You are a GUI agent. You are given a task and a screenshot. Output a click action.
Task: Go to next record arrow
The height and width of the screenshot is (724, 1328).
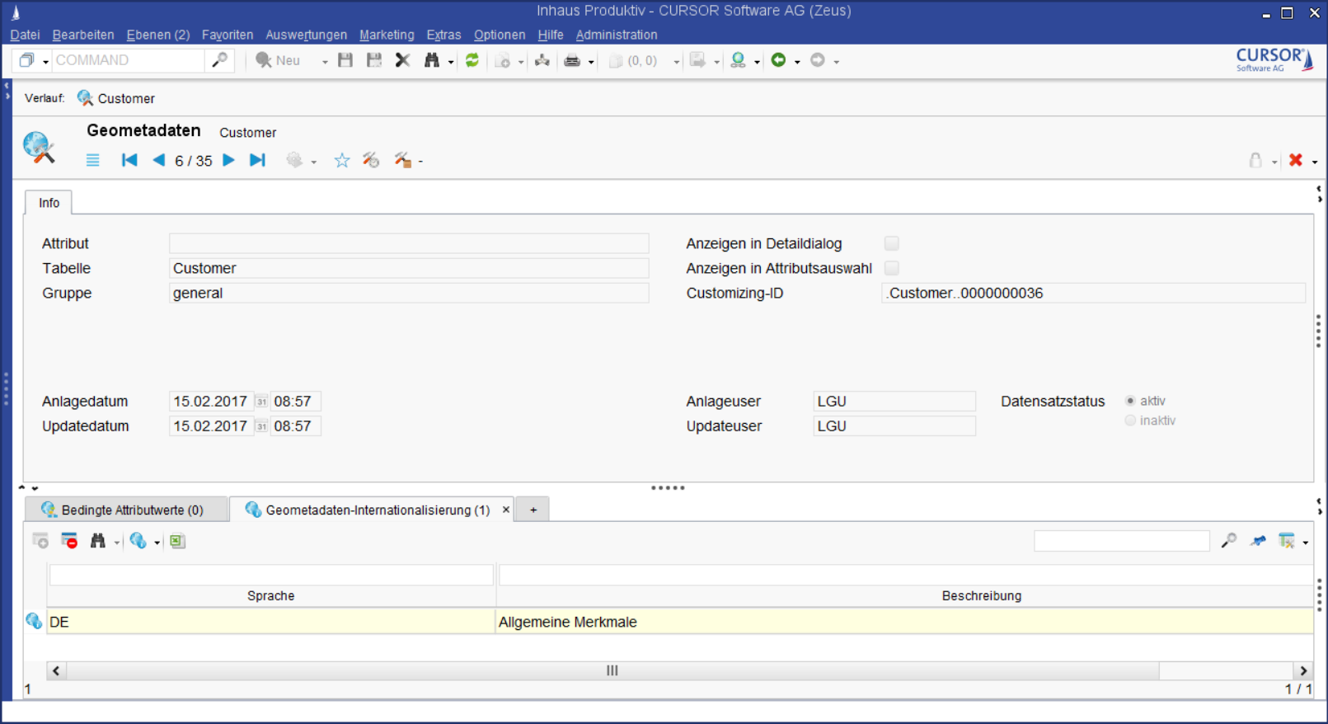coord(229,160)
